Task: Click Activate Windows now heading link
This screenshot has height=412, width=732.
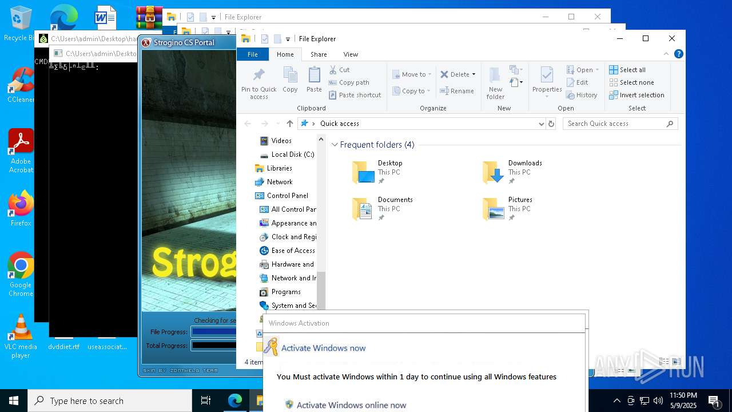Action: (x=323, y=348)
